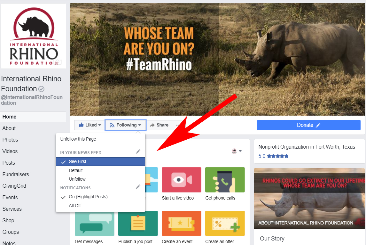Go to Photos in the sidebar
This screenshot has height=245, width=366.
(x=10, y=140)
